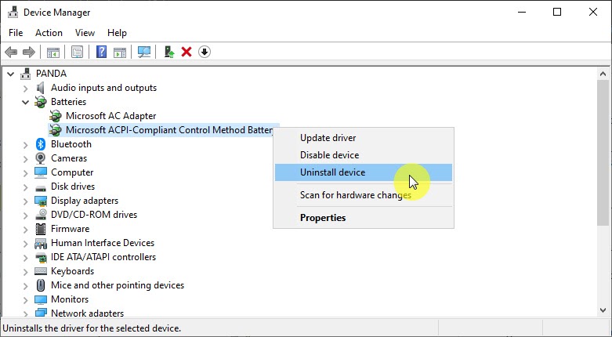Image resolution: width=612 pixels, height=337 pixels.
Task: Click the Forward arrow toolbar icon
Action: 29,52
